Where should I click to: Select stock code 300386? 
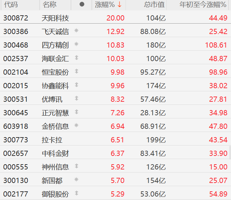[16, 32]
